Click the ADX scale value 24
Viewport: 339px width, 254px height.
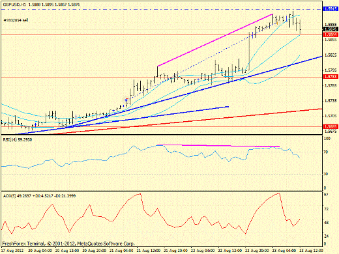[326, 236]
